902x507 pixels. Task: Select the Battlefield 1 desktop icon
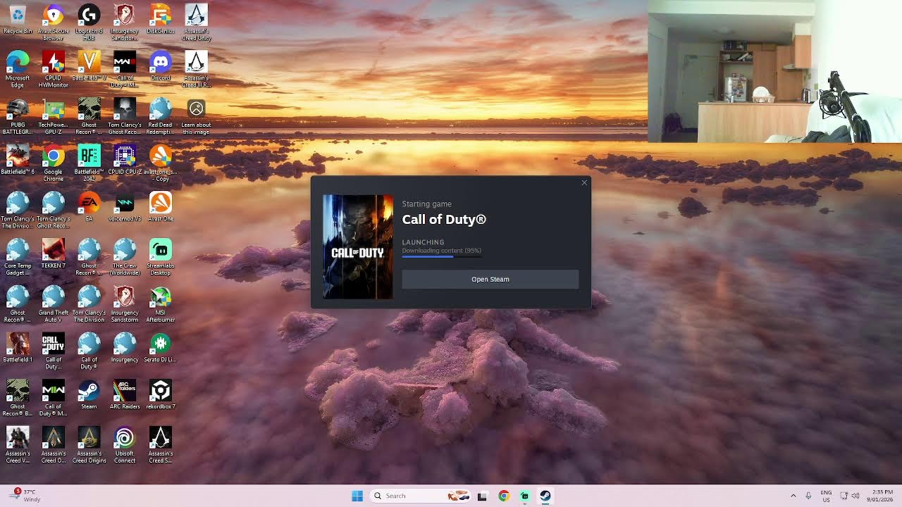coord(18,348)
